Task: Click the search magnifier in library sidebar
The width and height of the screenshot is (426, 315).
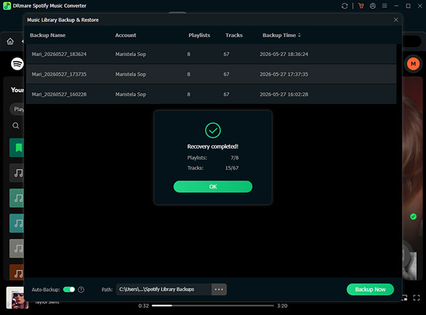Action: click(x=16, y=126)
